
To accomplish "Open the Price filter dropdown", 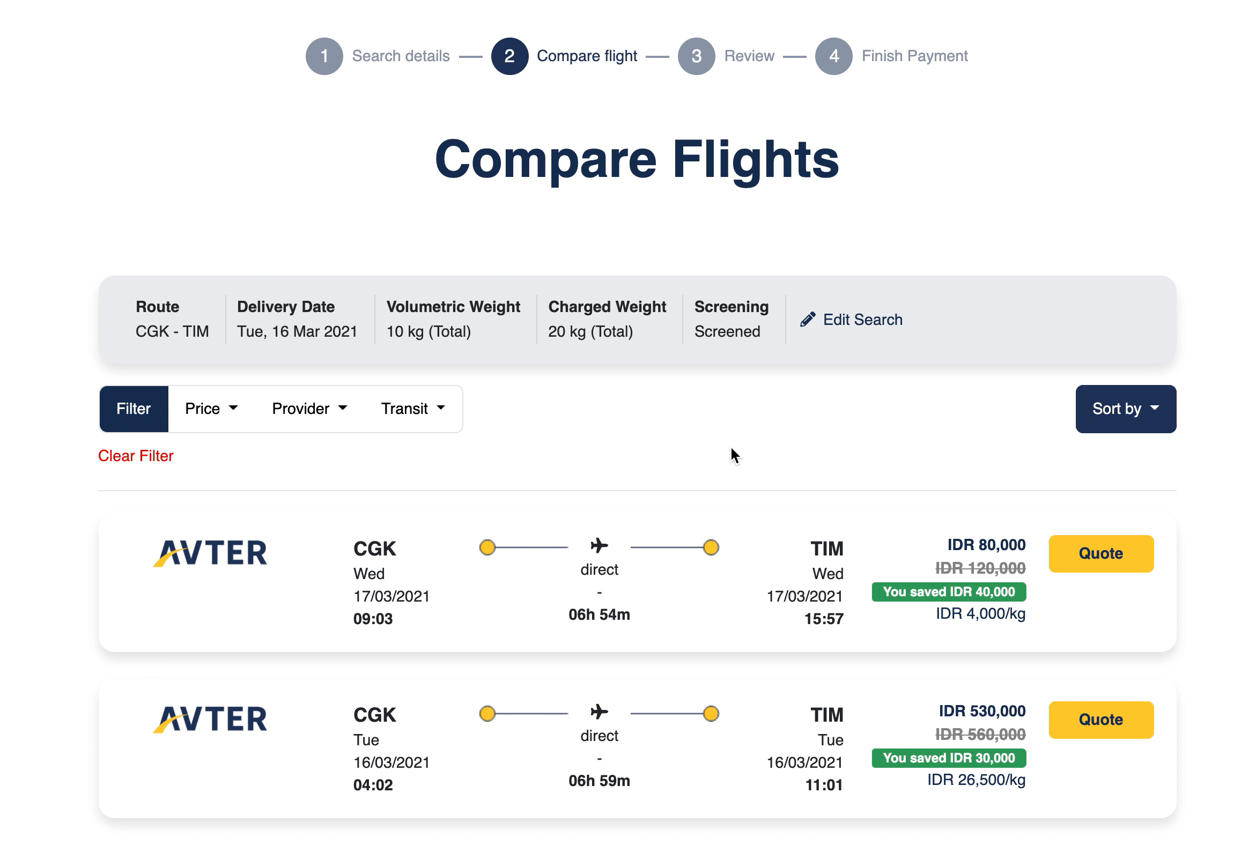I will 211,409.
